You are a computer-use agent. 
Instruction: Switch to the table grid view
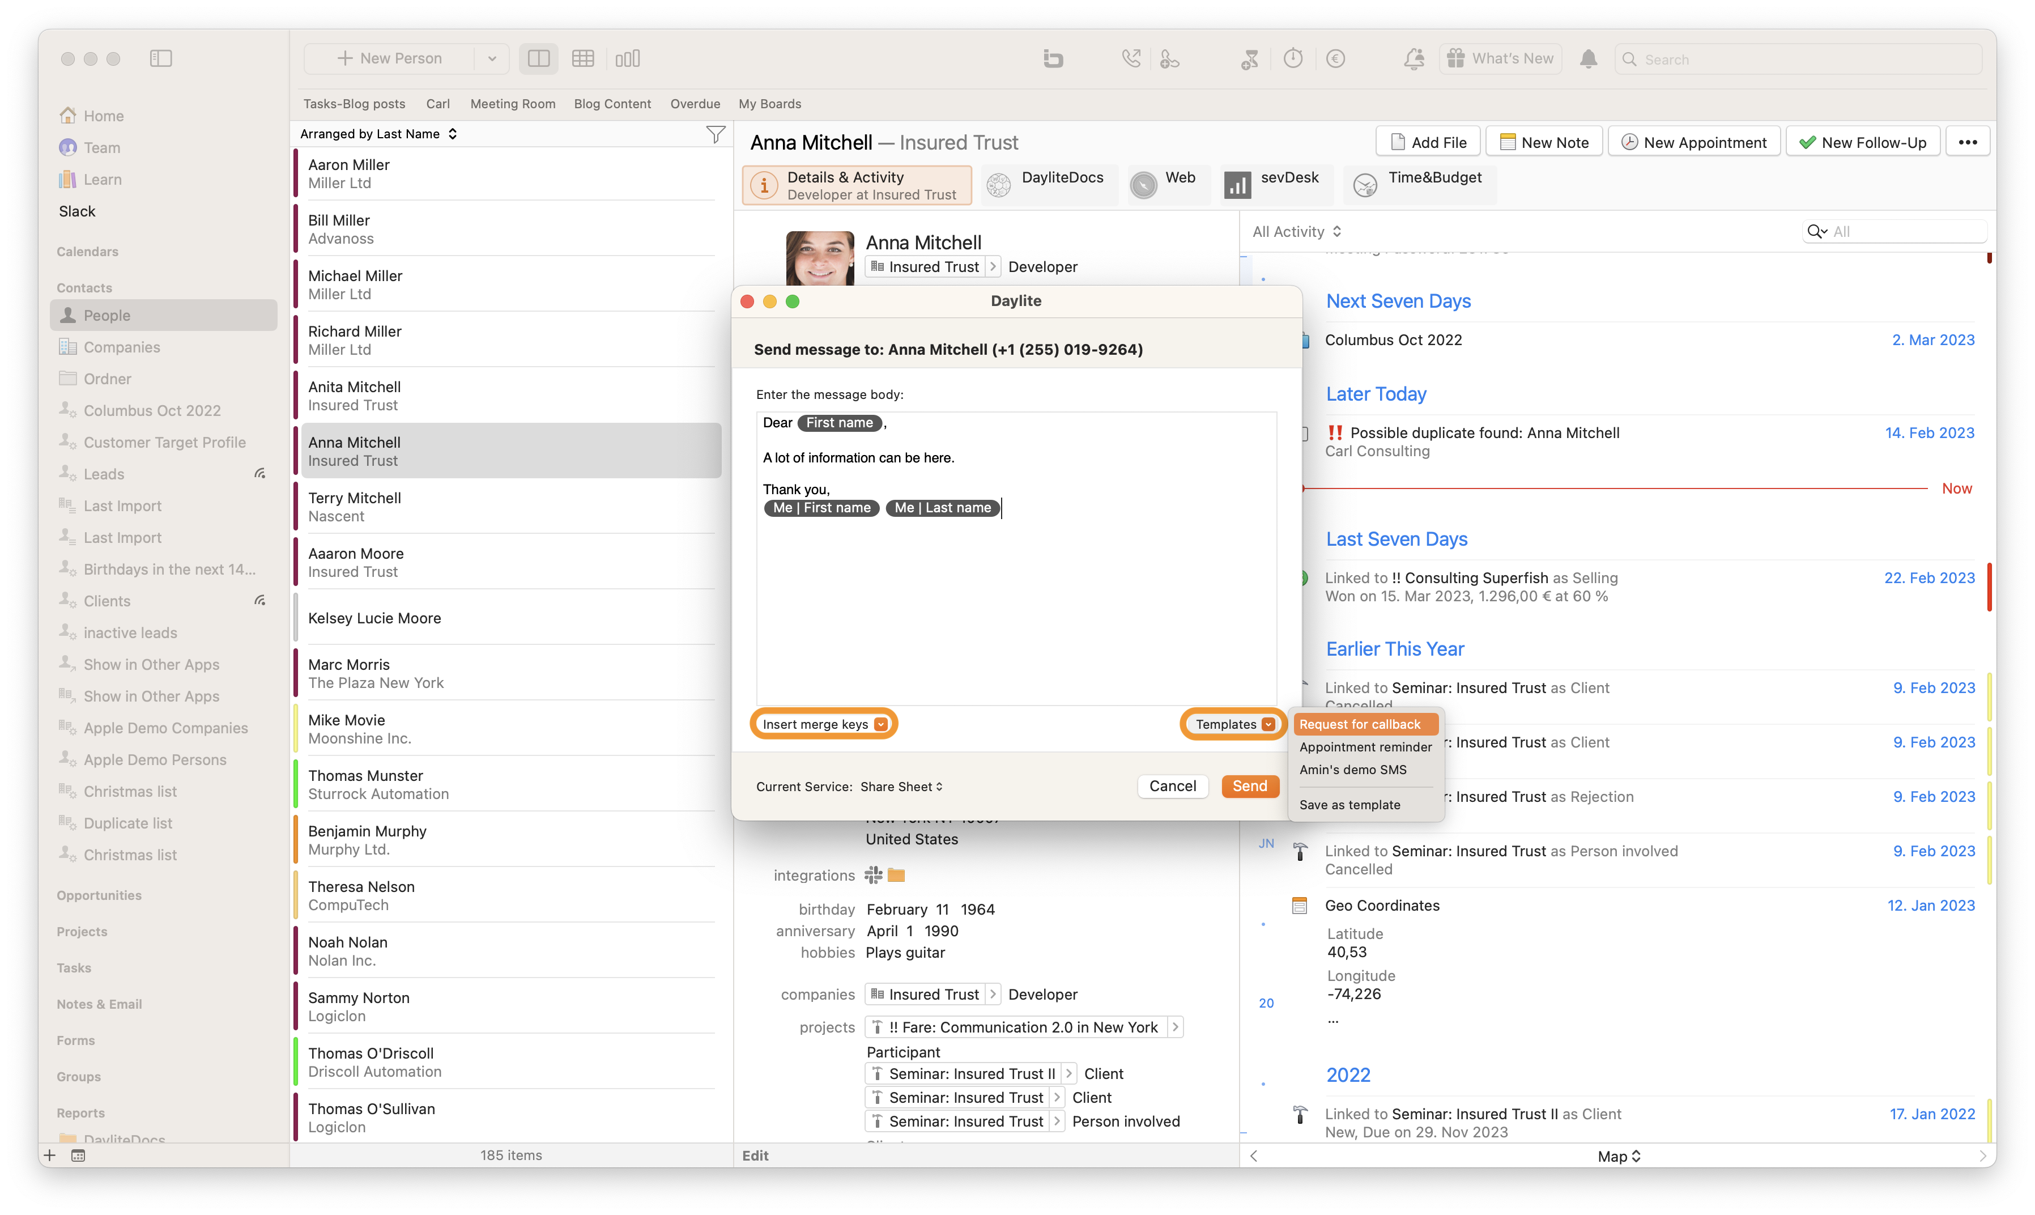tap(582, 58)
